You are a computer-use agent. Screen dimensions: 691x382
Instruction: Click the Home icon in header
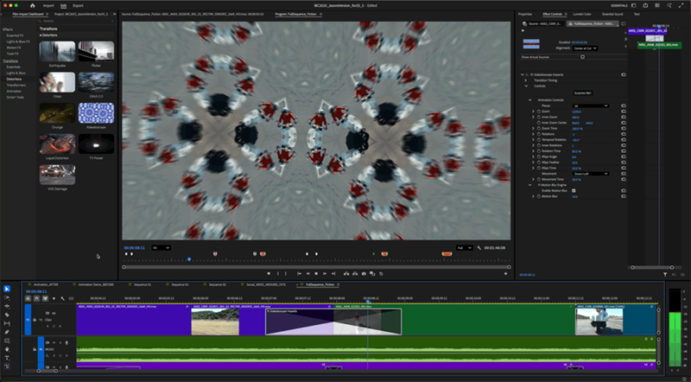coord(33,5)
